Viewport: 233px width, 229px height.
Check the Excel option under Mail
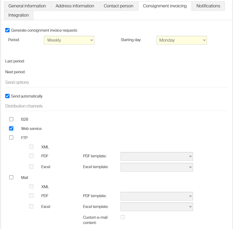pos(31,206)
